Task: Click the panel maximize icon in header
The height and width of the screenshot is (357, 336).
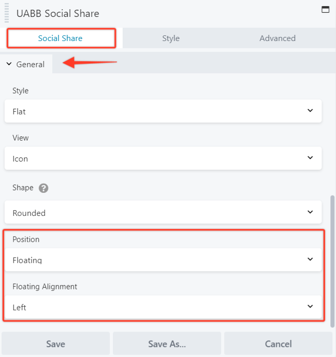Action: 325,9
